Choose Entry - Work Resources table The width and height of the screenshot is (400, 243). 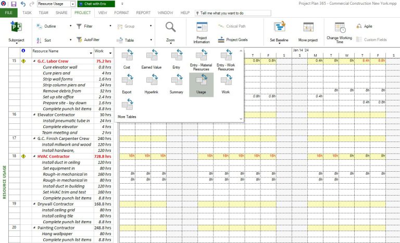226,60
